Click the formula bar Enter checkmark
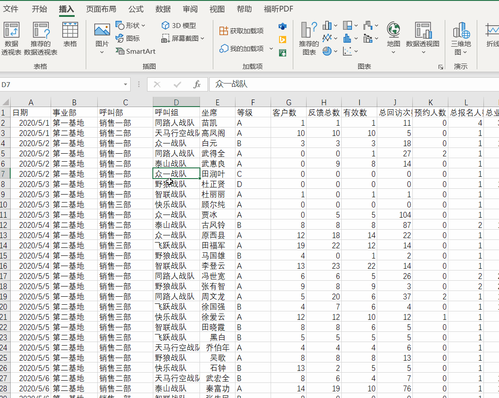499x398 pixels. (x=177, y=84)
